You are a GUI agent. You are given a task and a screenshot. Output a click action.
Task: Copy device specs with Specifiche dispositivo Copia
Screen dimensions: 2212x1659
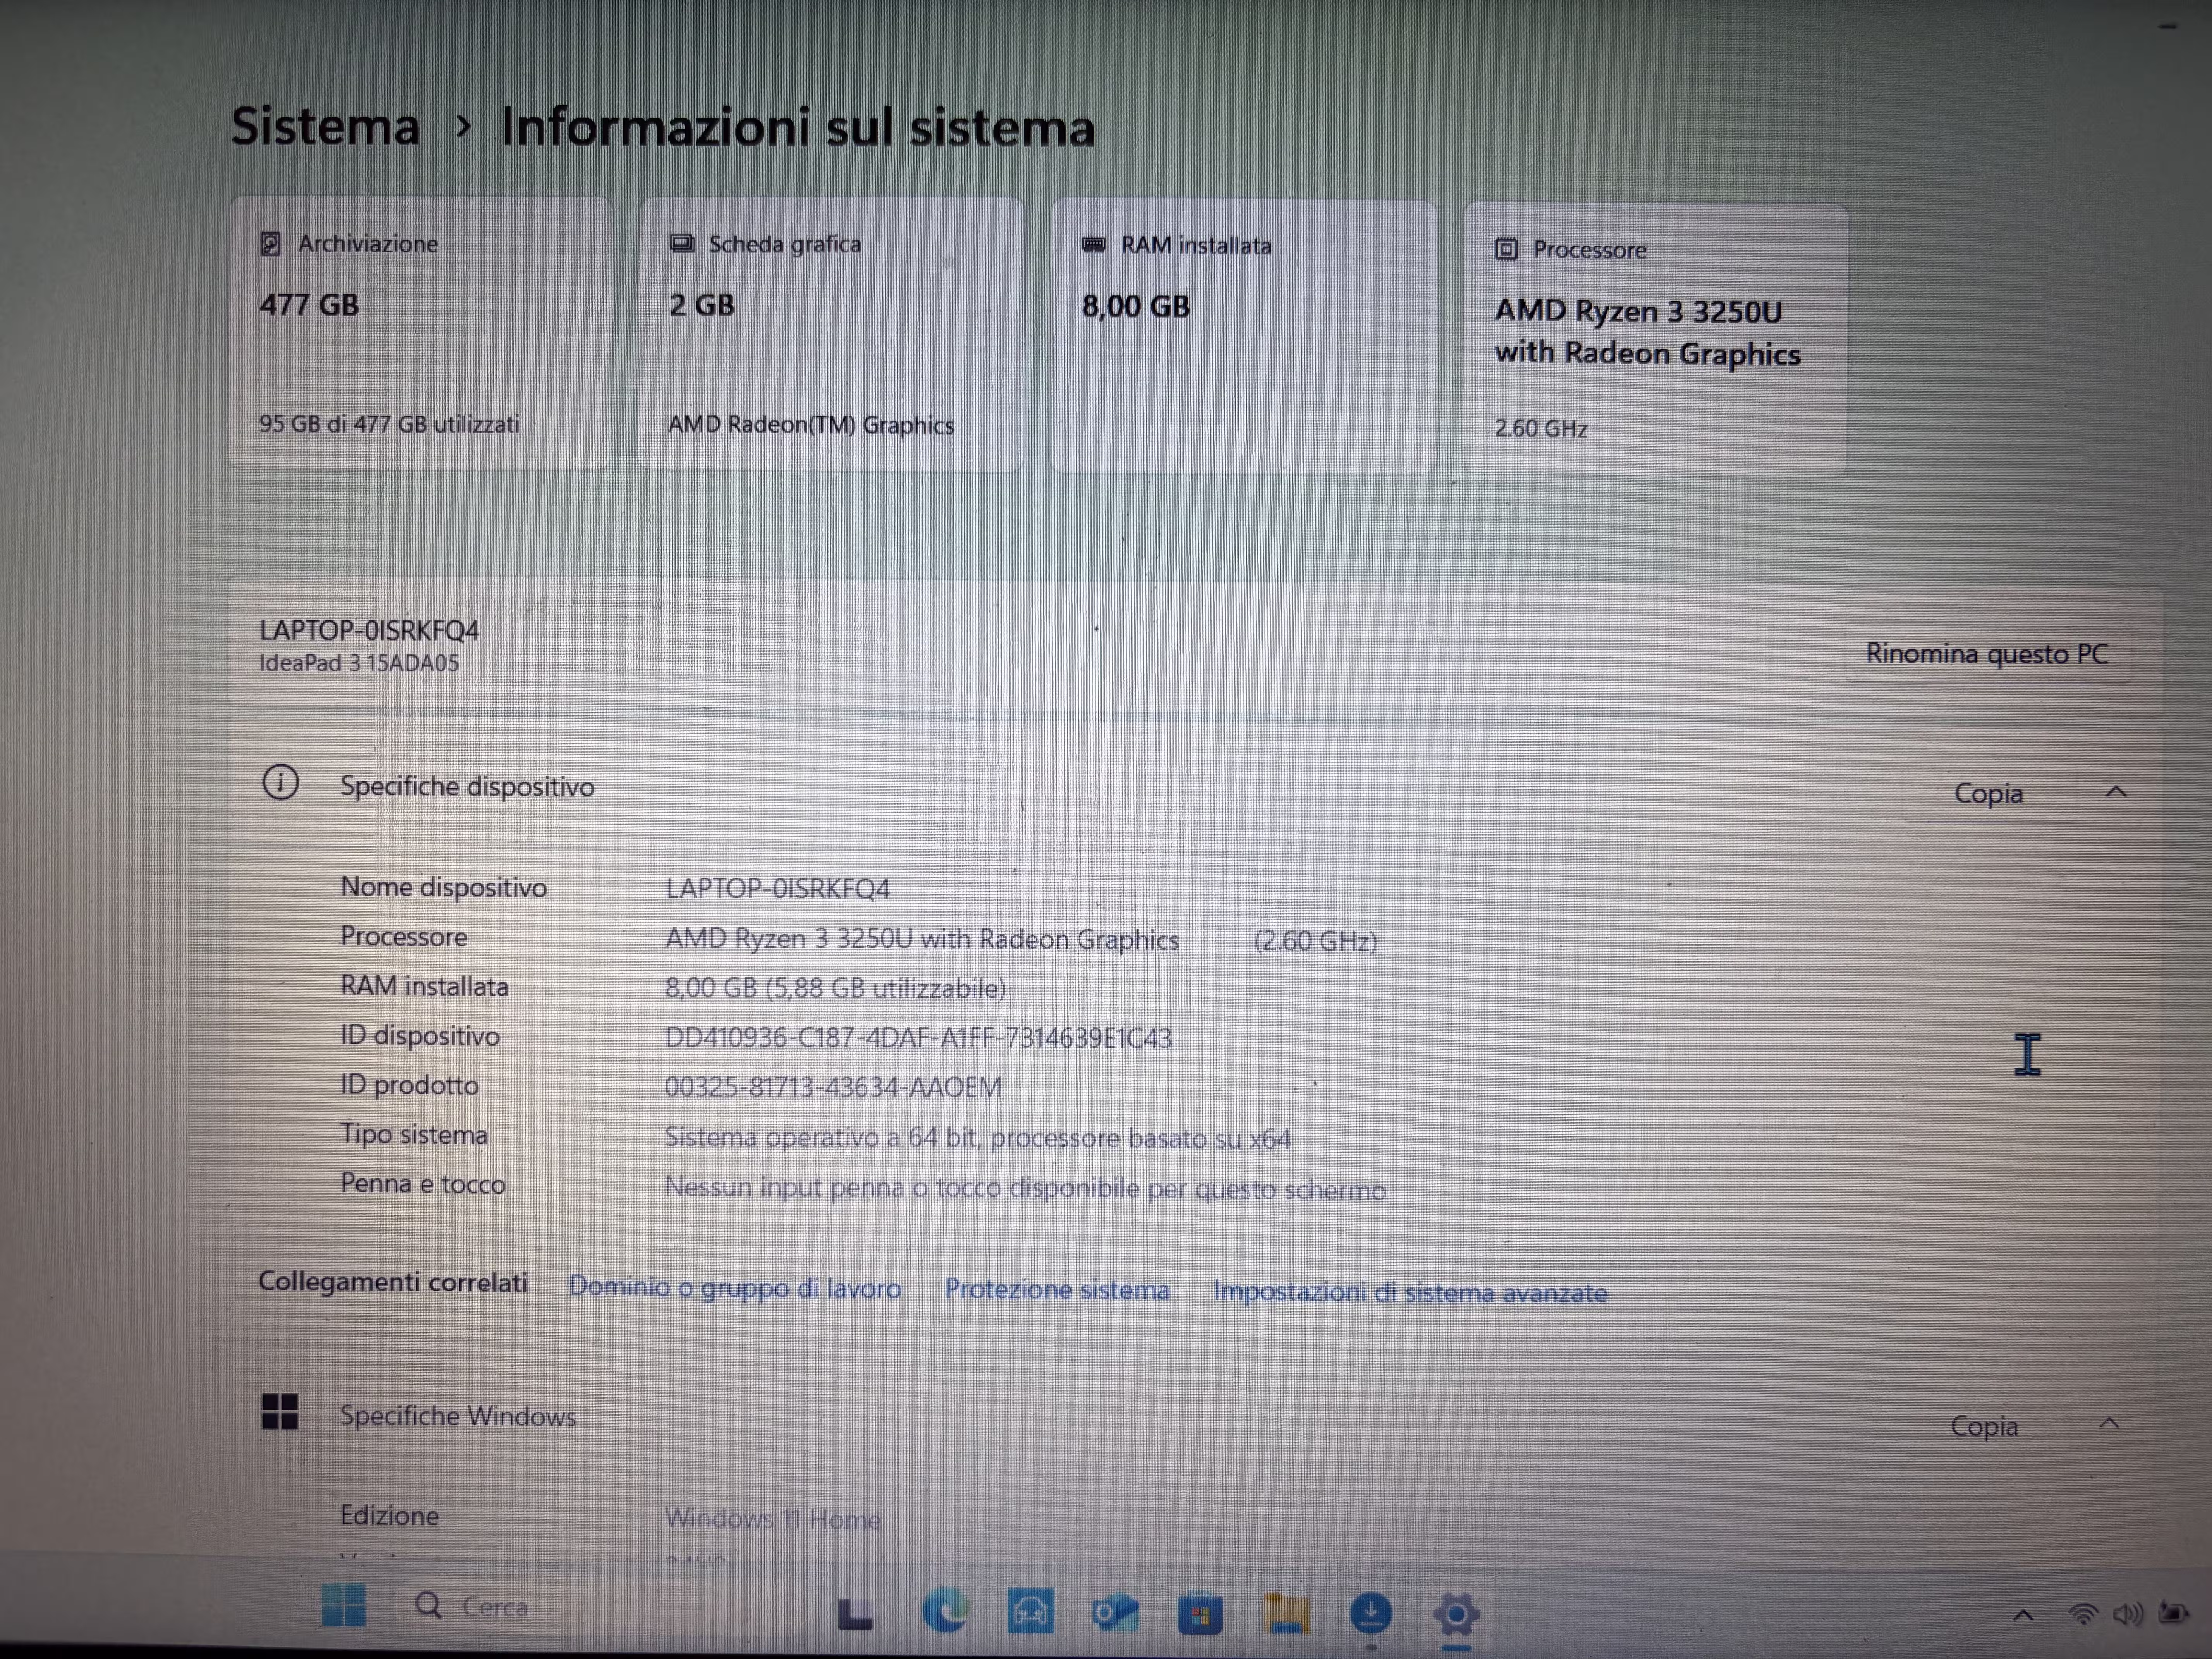1988,793
